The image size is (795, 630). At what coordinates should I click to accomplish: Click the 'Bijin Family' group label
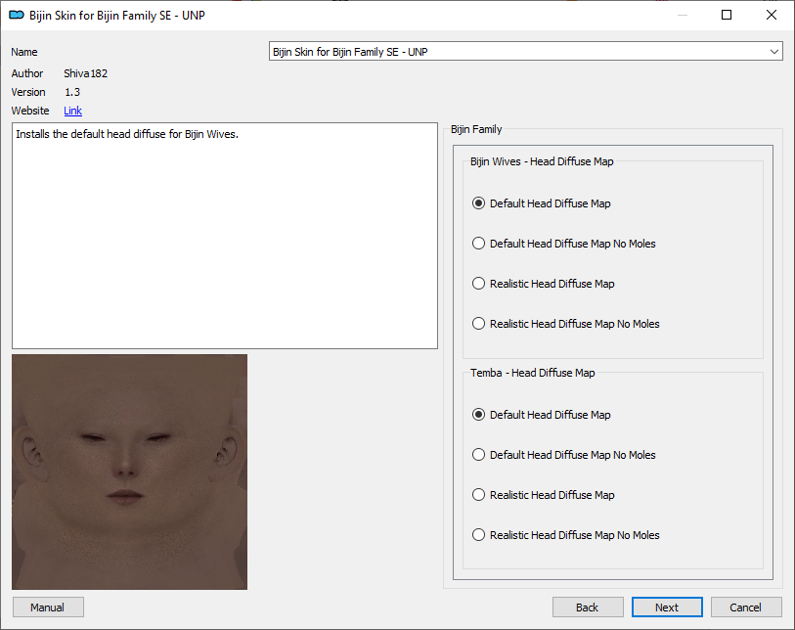tap(476, 129)
